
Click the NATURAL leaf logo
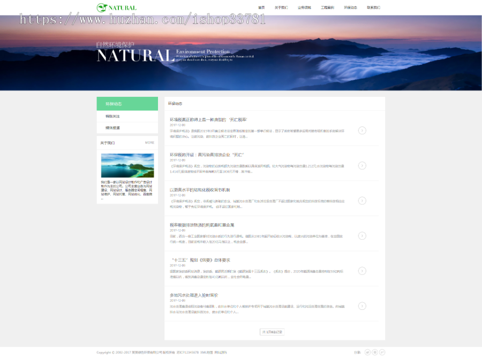point(116,7)
